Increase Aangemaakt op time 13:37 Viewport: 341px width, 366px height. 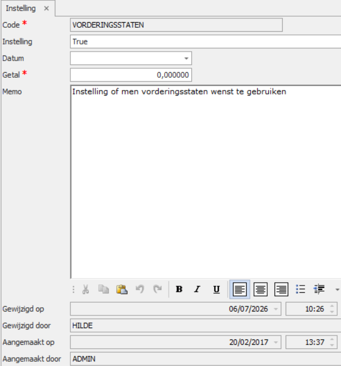(x=332, y=340)
